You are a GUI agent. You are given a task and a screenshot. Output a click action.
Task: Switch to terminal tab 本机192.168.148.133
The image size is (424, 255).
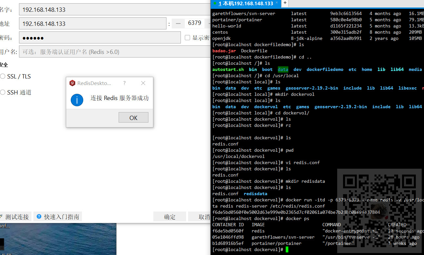click(x=246, y=3)
